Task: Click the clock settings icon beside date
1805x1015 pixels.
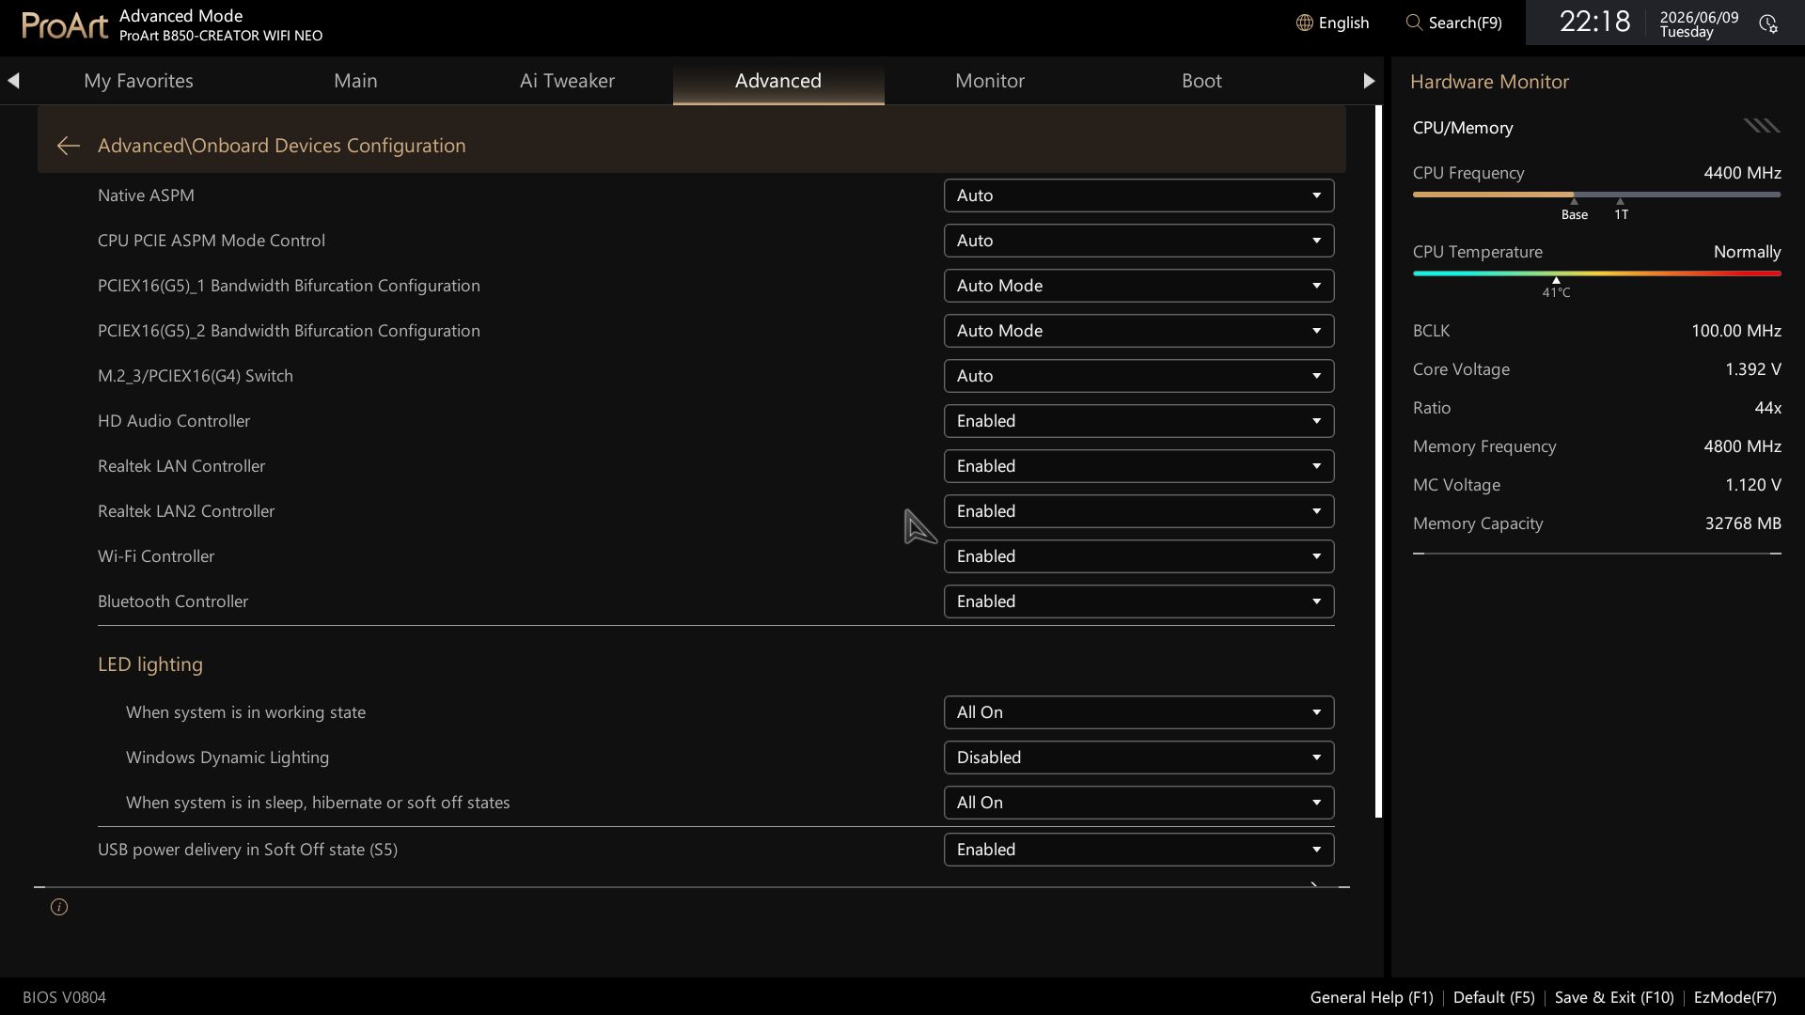Action: (1768, 23)
